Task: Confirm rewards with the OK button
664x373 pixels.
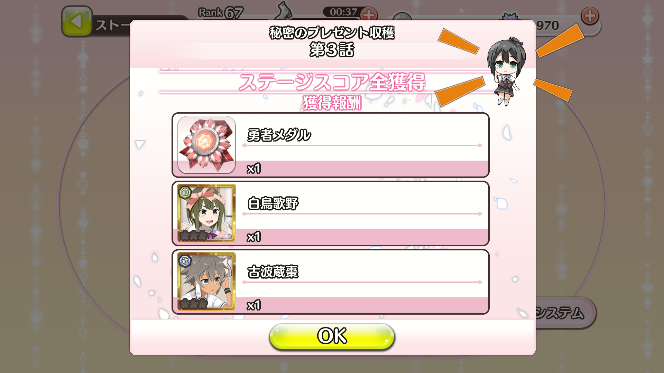Action: (332, 336)
